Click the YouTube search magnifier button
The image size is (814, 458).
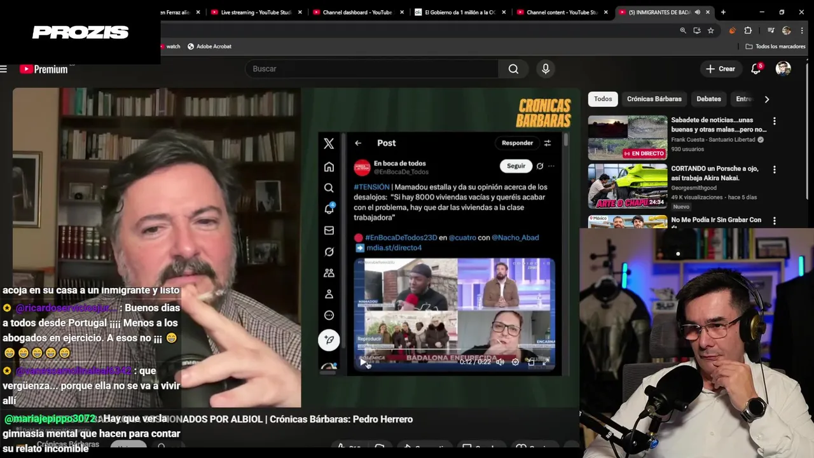tap(513, 69)
